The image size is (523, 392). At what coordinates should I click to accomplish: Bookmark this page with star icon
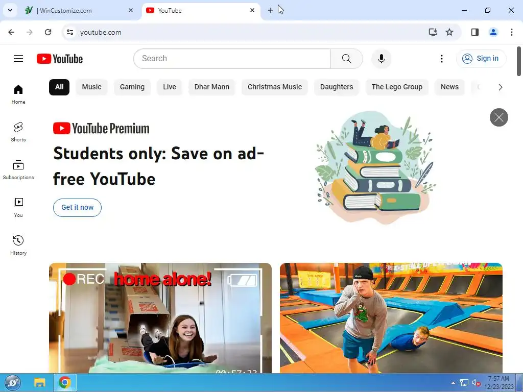(449, 32)
